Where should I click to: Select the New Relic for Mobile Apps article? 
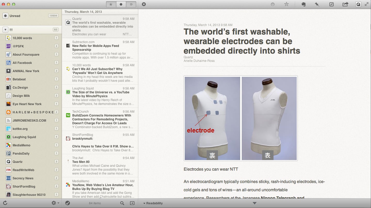[100, 49]
